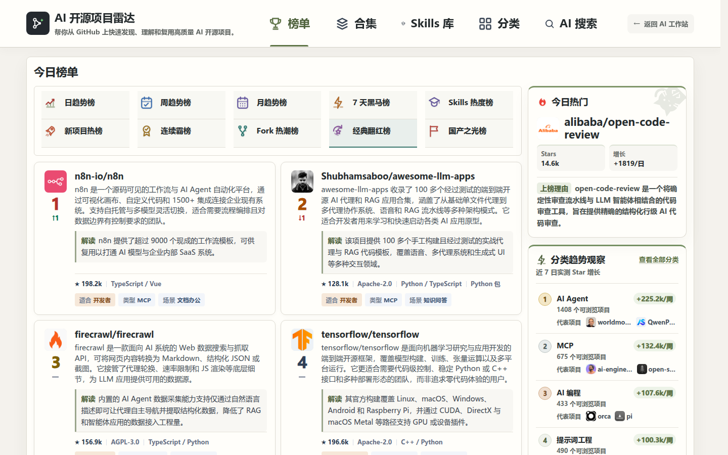Click 类型 MCP tag on n8n card

(x=137, y=300)
